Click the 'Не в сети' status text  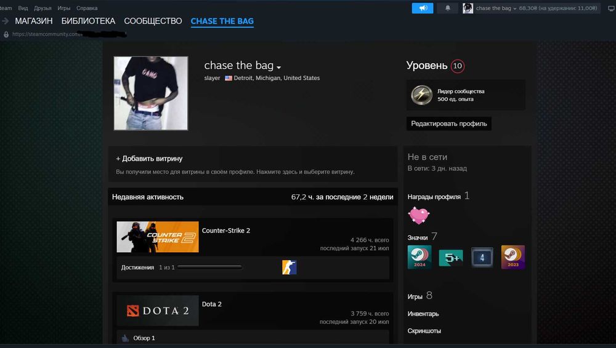coord(427,157)
